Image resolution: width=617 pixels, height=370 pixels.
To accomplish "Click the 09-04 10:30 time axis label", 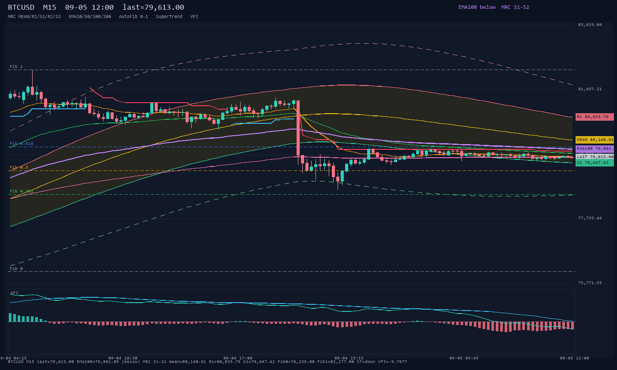I will tap(123, 358).
